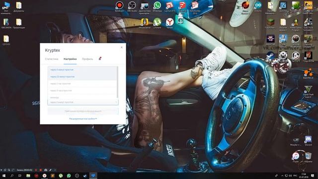Open Euro Truck Simulator 2 shortcut

(x=308, y=24)
